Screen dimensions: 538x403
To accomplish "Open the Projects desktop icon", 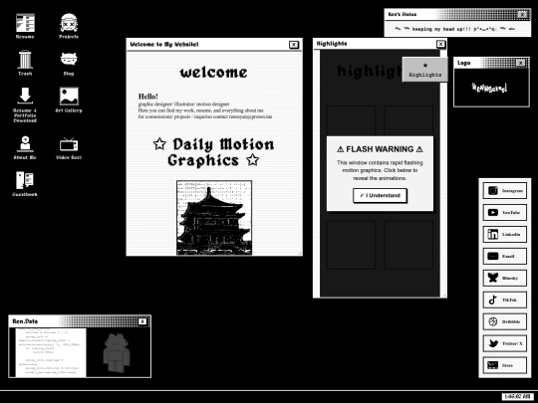I will [69, 26].
